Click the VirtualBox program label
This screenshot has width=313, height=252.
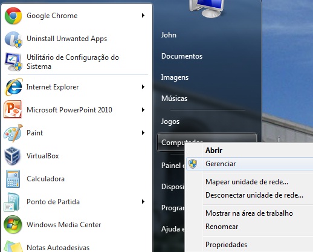pos(43,156)
